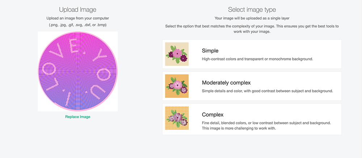Click the Select image type heading
The image size is (362, 158).
[252, 10]
